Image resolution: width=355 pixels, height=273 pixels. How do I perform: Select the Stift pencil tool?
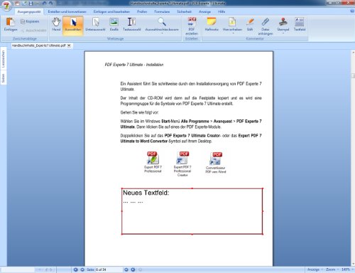click(250, 25)
